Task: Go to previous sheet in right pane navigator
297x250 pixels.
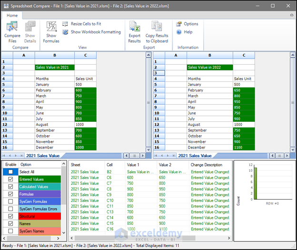Action: tap(162, 156)
